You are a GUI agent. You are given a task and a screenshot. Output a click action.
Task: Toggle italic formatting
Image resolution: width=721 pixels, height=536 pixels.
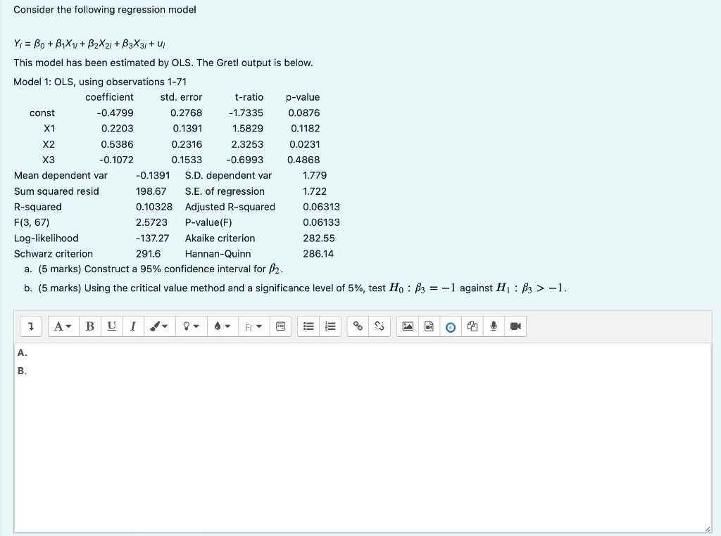point(133,326)
